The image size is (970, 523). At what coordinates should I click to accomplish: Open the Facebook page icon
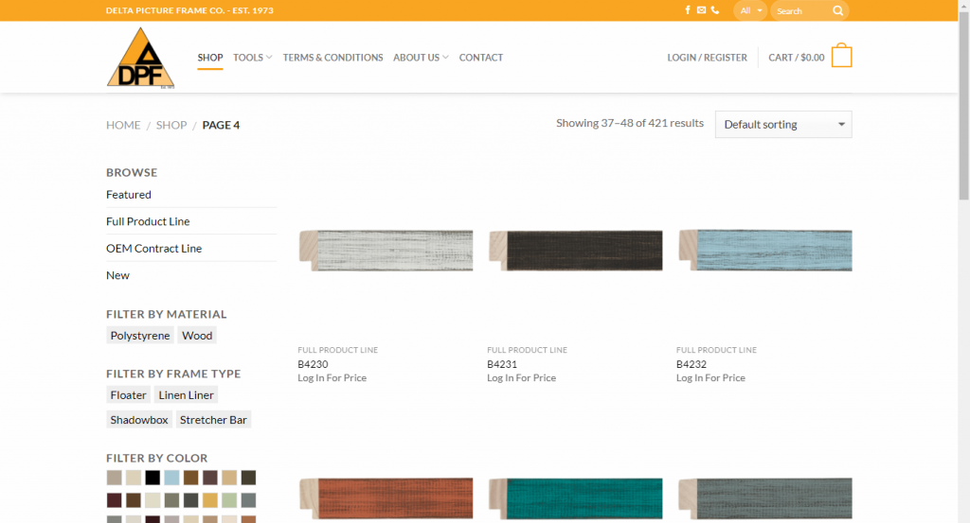(x=688, y=10)
